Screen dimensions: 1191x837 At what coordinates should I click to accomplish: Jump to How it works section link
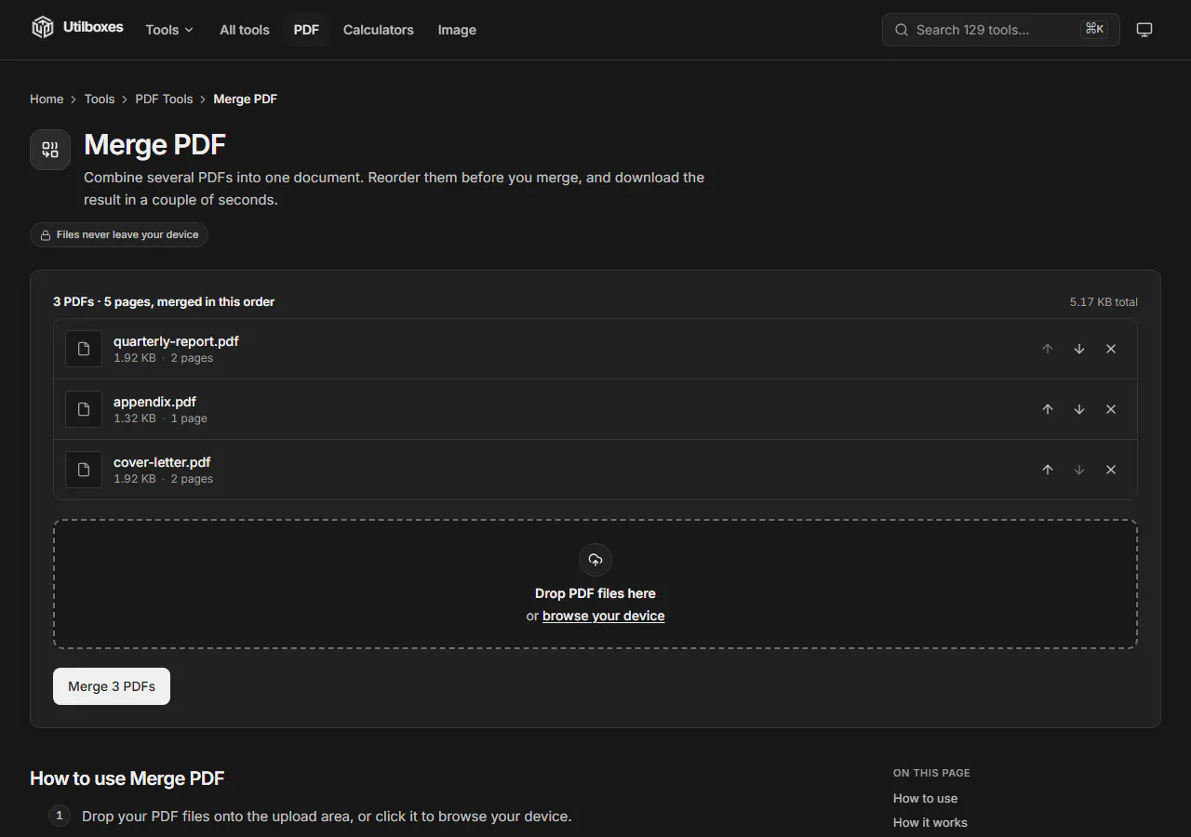click(930, 822)
